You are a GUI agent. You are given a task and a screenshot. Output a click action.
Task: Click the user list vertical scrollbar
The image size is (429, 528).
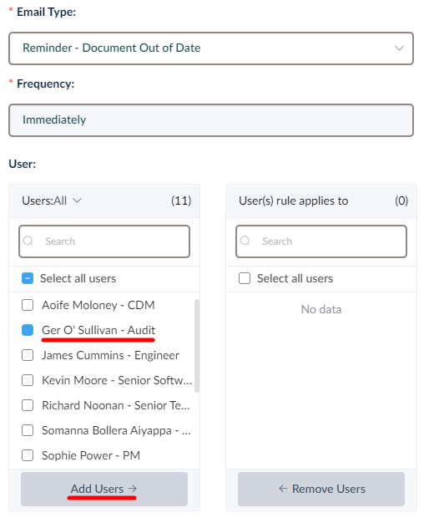click(197, 346)
